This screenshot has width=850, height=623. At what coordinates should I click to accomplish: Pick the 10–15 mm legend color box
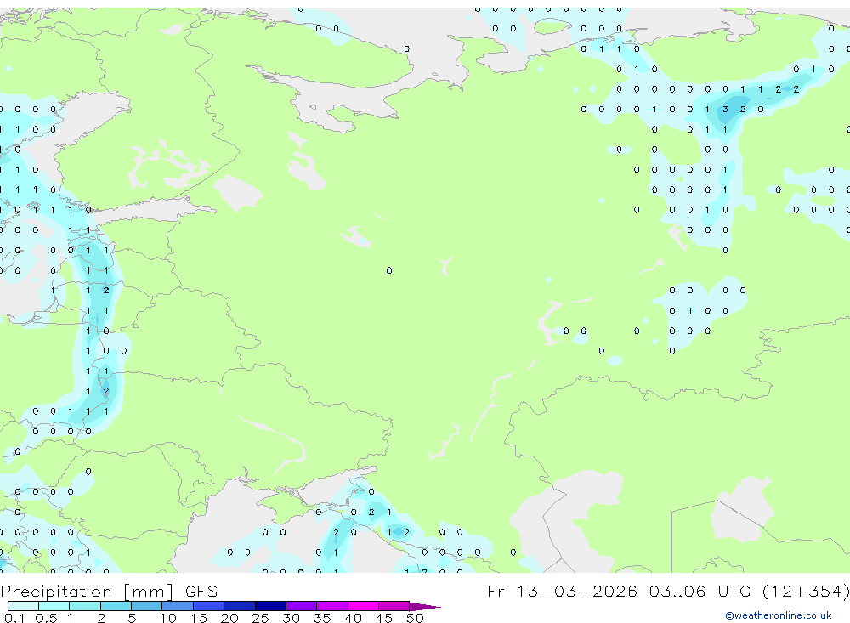(178, 606)
